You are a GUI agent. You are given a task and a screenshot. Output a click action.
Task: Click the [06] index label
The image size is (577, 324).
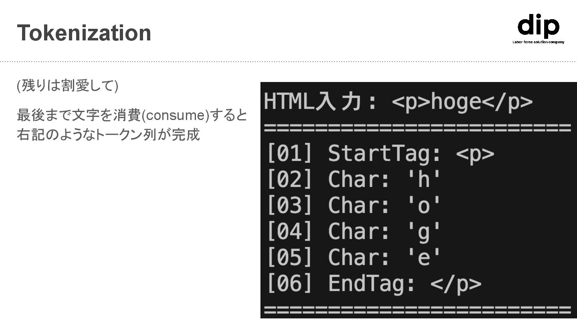point(289,284)
